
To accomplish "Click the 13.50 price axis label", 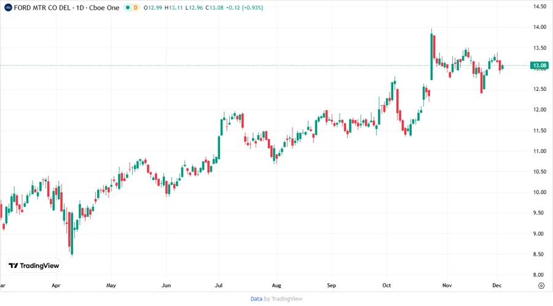I will tap(539, 48).
